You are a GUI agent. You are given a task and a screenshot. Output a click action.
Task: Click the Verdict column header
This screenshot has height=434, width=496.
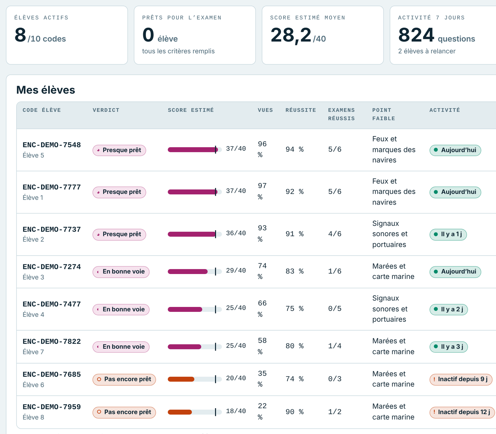pyautogui.click(x=106, y=110)
